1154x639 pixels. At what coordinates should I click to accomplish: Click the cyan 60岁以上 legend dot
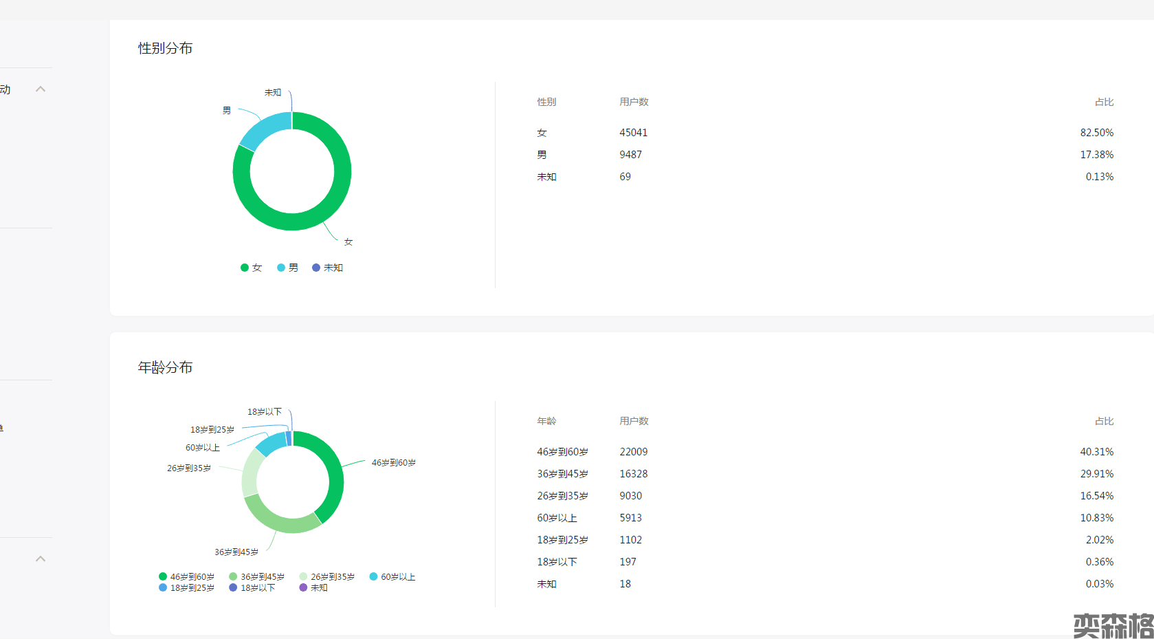373,576
